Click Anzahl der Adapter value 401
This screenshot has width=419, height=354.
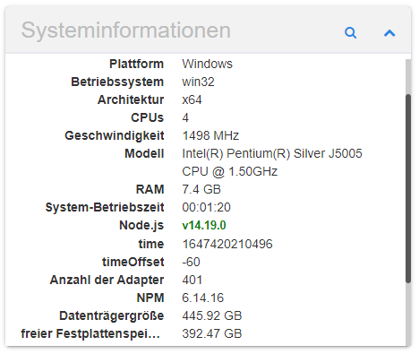(x=192, y=280)
